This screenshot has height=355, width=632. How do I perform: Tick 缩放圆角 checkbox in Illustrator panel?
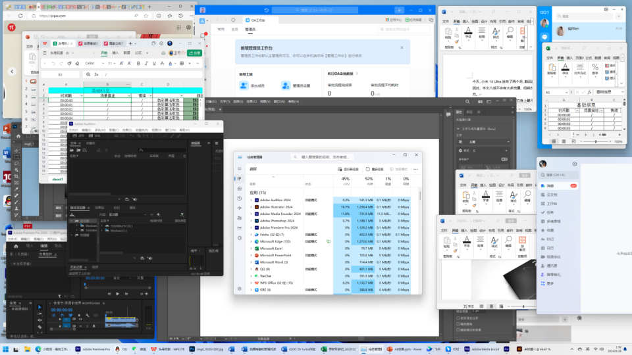[458, 324]
